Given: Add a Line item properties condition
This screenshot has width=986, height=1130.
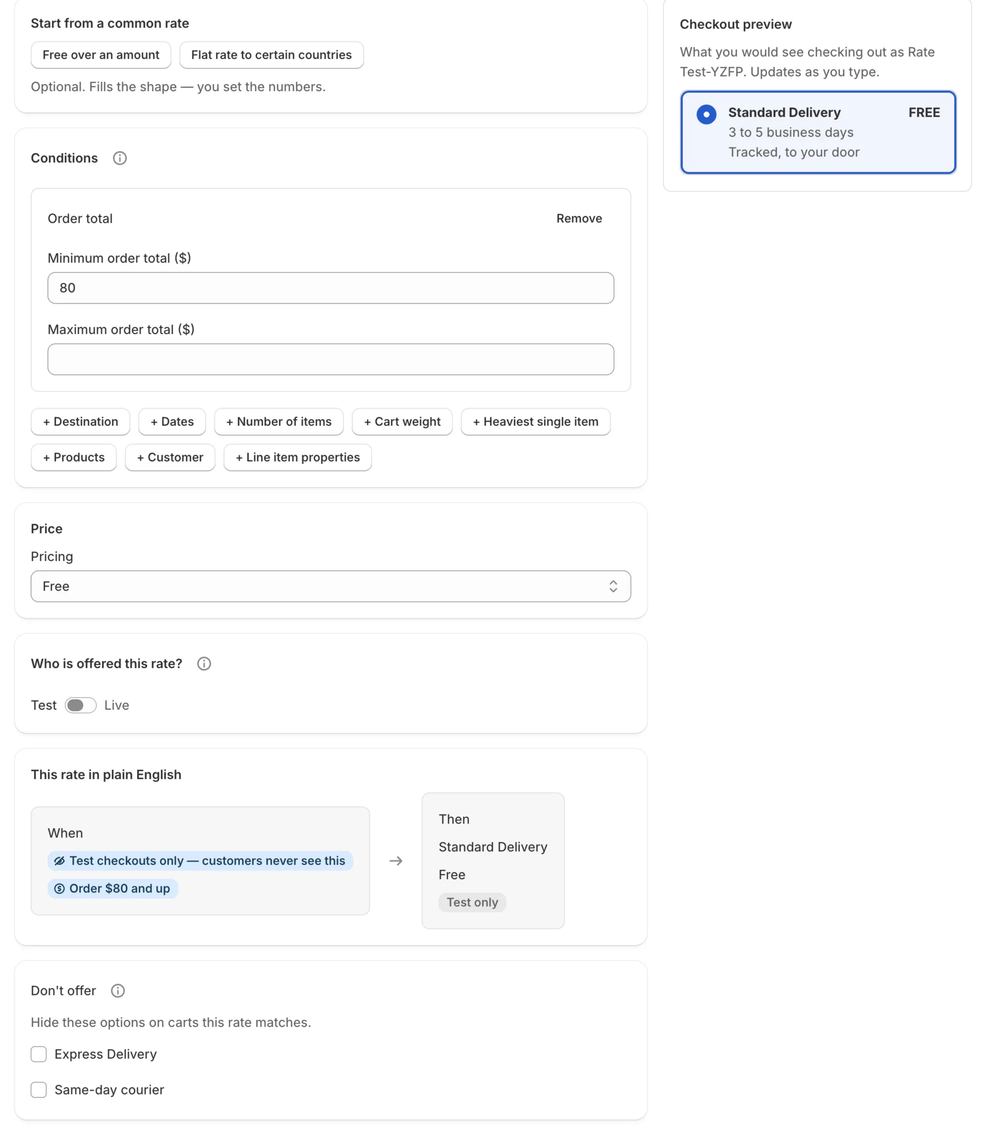Looking at the screenshot, I should coord(298,457).
